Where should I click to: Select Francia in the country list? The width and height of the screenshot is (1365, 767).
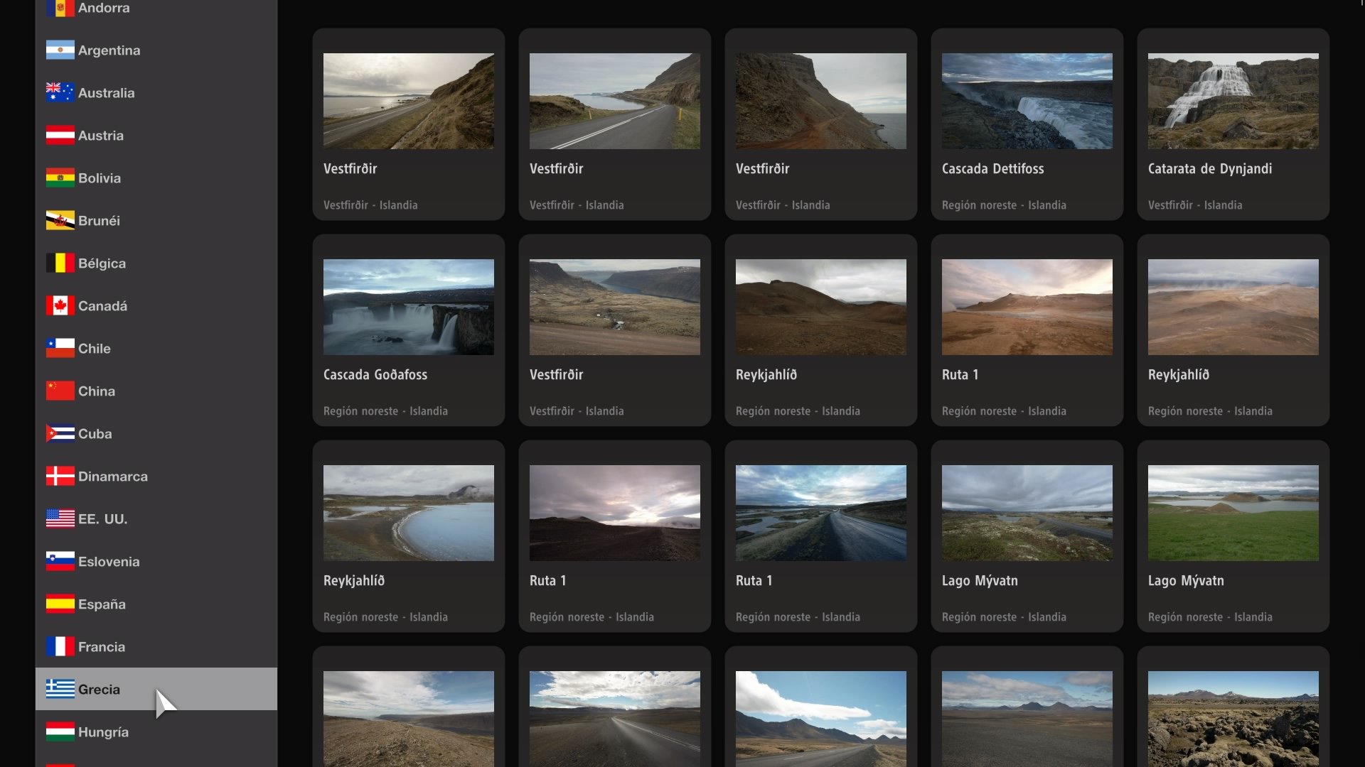tap(102, 647)
